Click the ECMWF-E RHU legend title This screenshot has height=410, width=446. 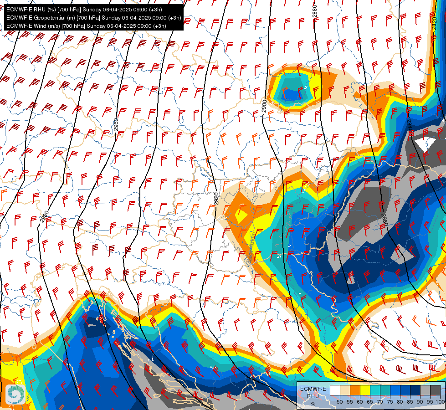[313, 393]
